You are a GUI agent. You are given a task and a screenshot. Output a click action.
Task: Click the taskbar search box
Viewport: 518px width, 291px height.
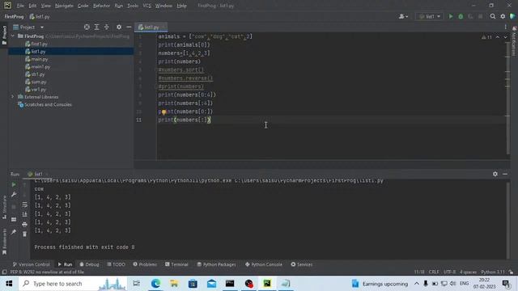point(73,284)
